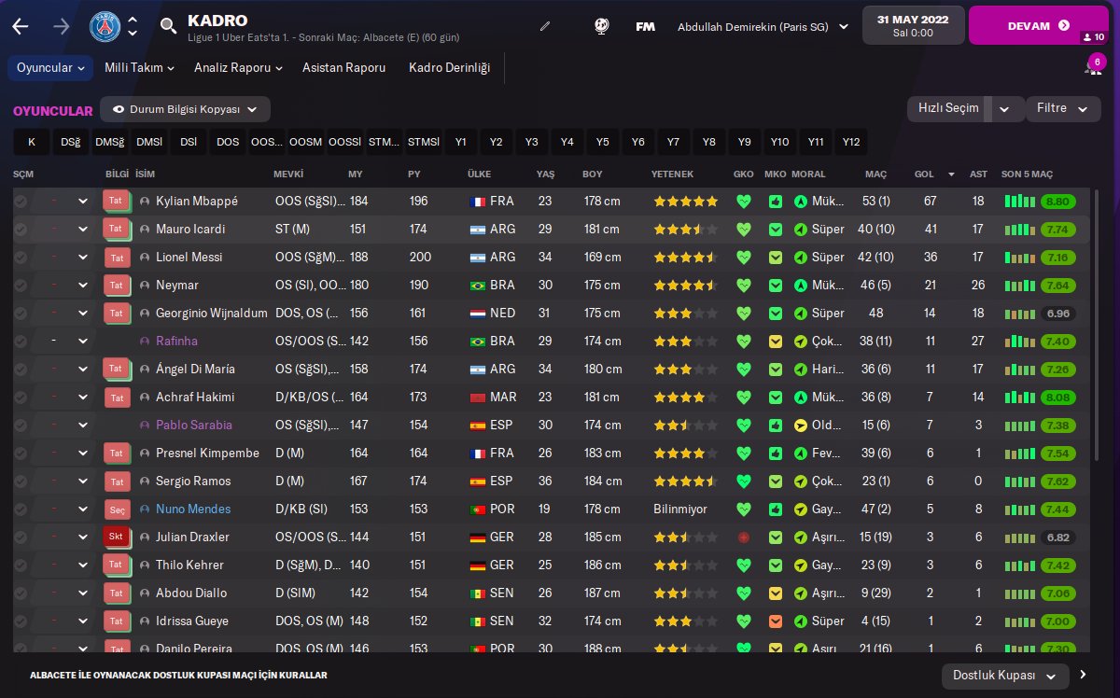Open the Milli Takım menu
This screenshot has height=698, width=1120.
(140, 68)
